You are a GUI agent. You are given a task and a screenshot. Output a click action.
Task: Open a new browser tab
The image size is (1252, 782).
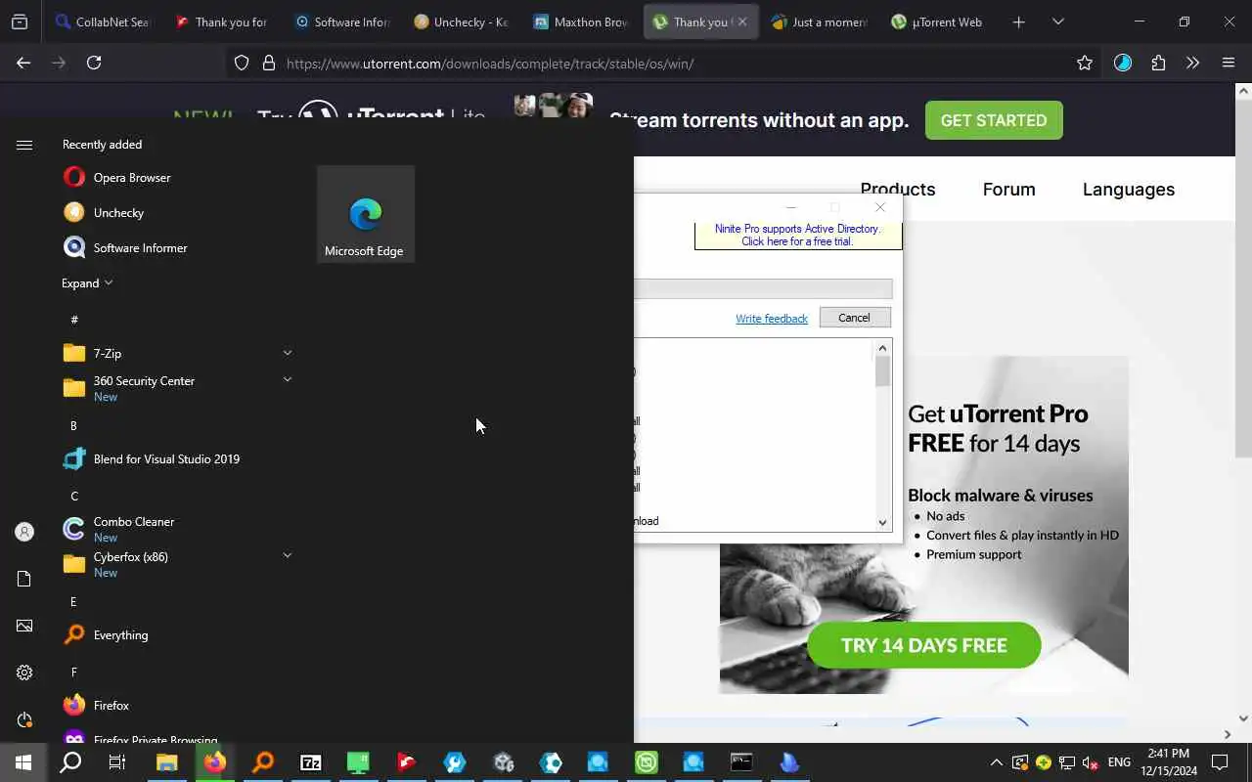click(x=1018, y=22)
